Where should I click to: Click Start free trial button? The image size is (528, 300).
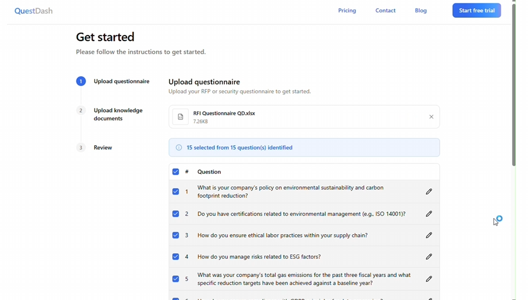pos(477,10)
